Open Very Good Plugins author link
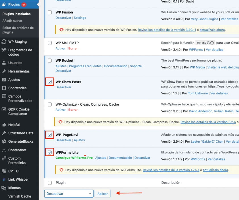The image size is (239, 200). 205,19
